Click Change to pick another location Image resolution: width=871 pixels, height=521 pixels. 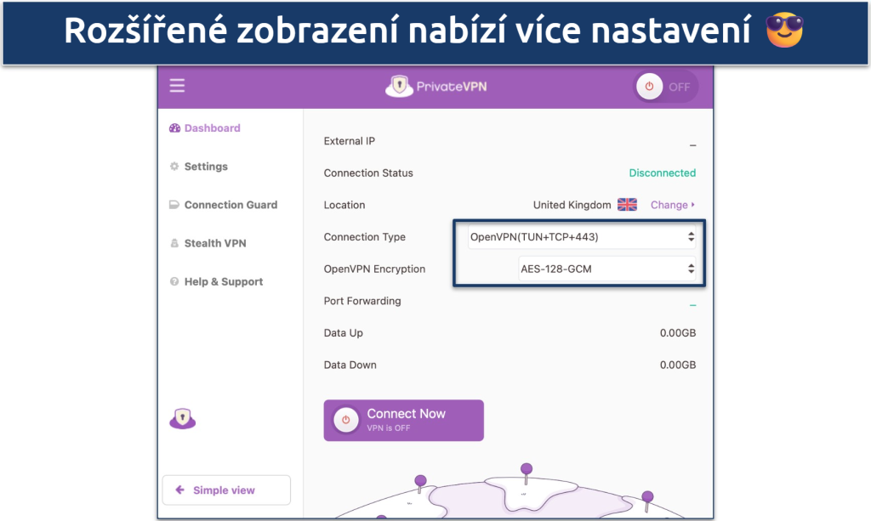672,205
